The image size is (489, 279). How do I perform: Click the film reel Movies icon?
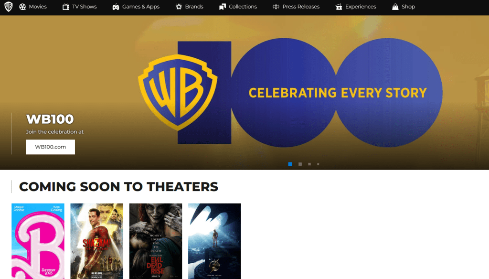[22, 7]
